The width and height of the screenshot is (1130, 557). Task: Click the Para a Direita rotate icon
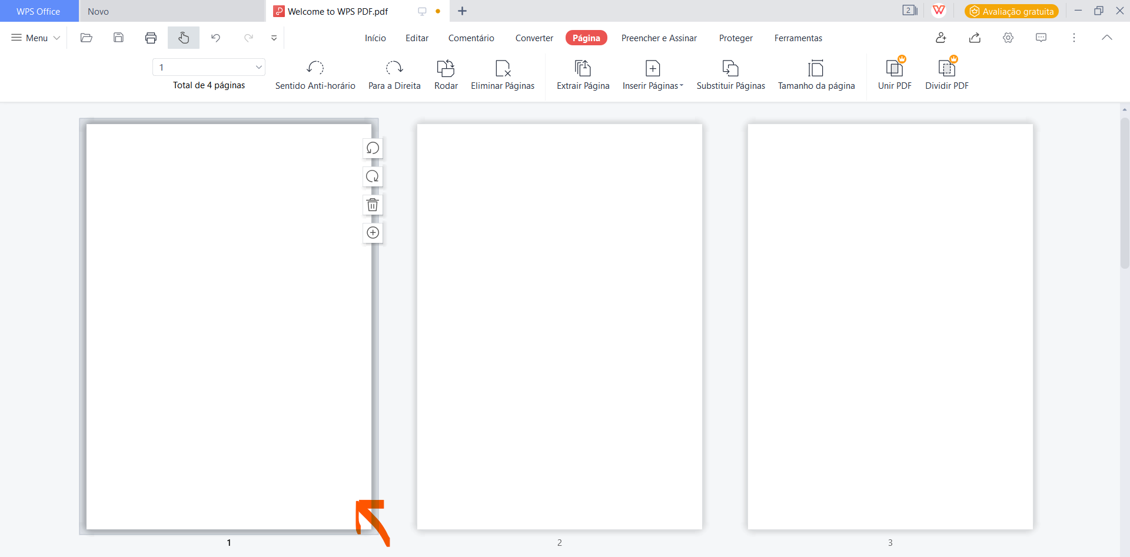(394, 68)
